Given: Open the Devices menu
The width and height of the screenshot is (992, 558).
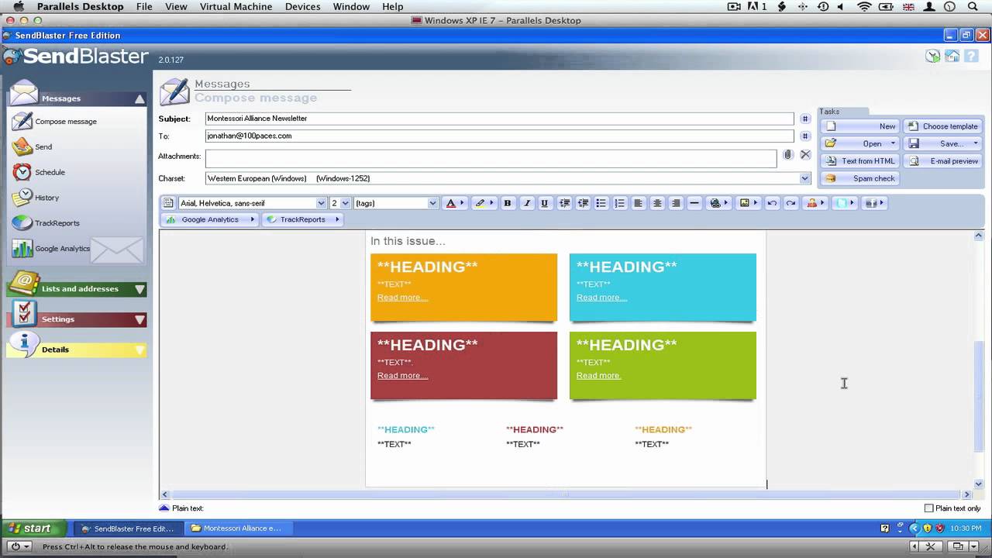Looking at the screenshot, I should click(302, 6).
